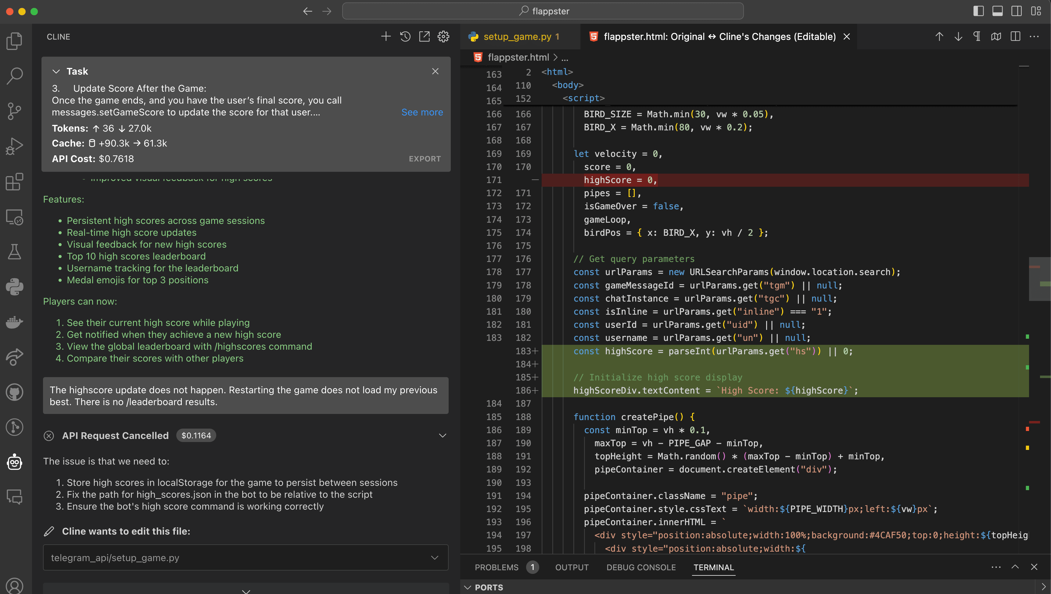This screenshot has width=1051, height=594.
Task: Expand the API Request Cancelled details
Action: click(x=442, y=436)
